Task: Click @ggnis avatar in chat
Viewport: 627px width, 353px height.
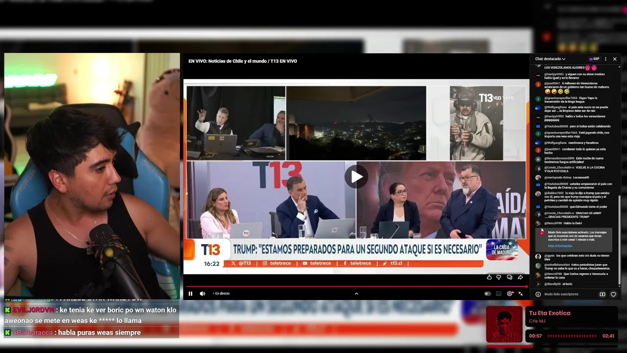Action: coord(538,256)
